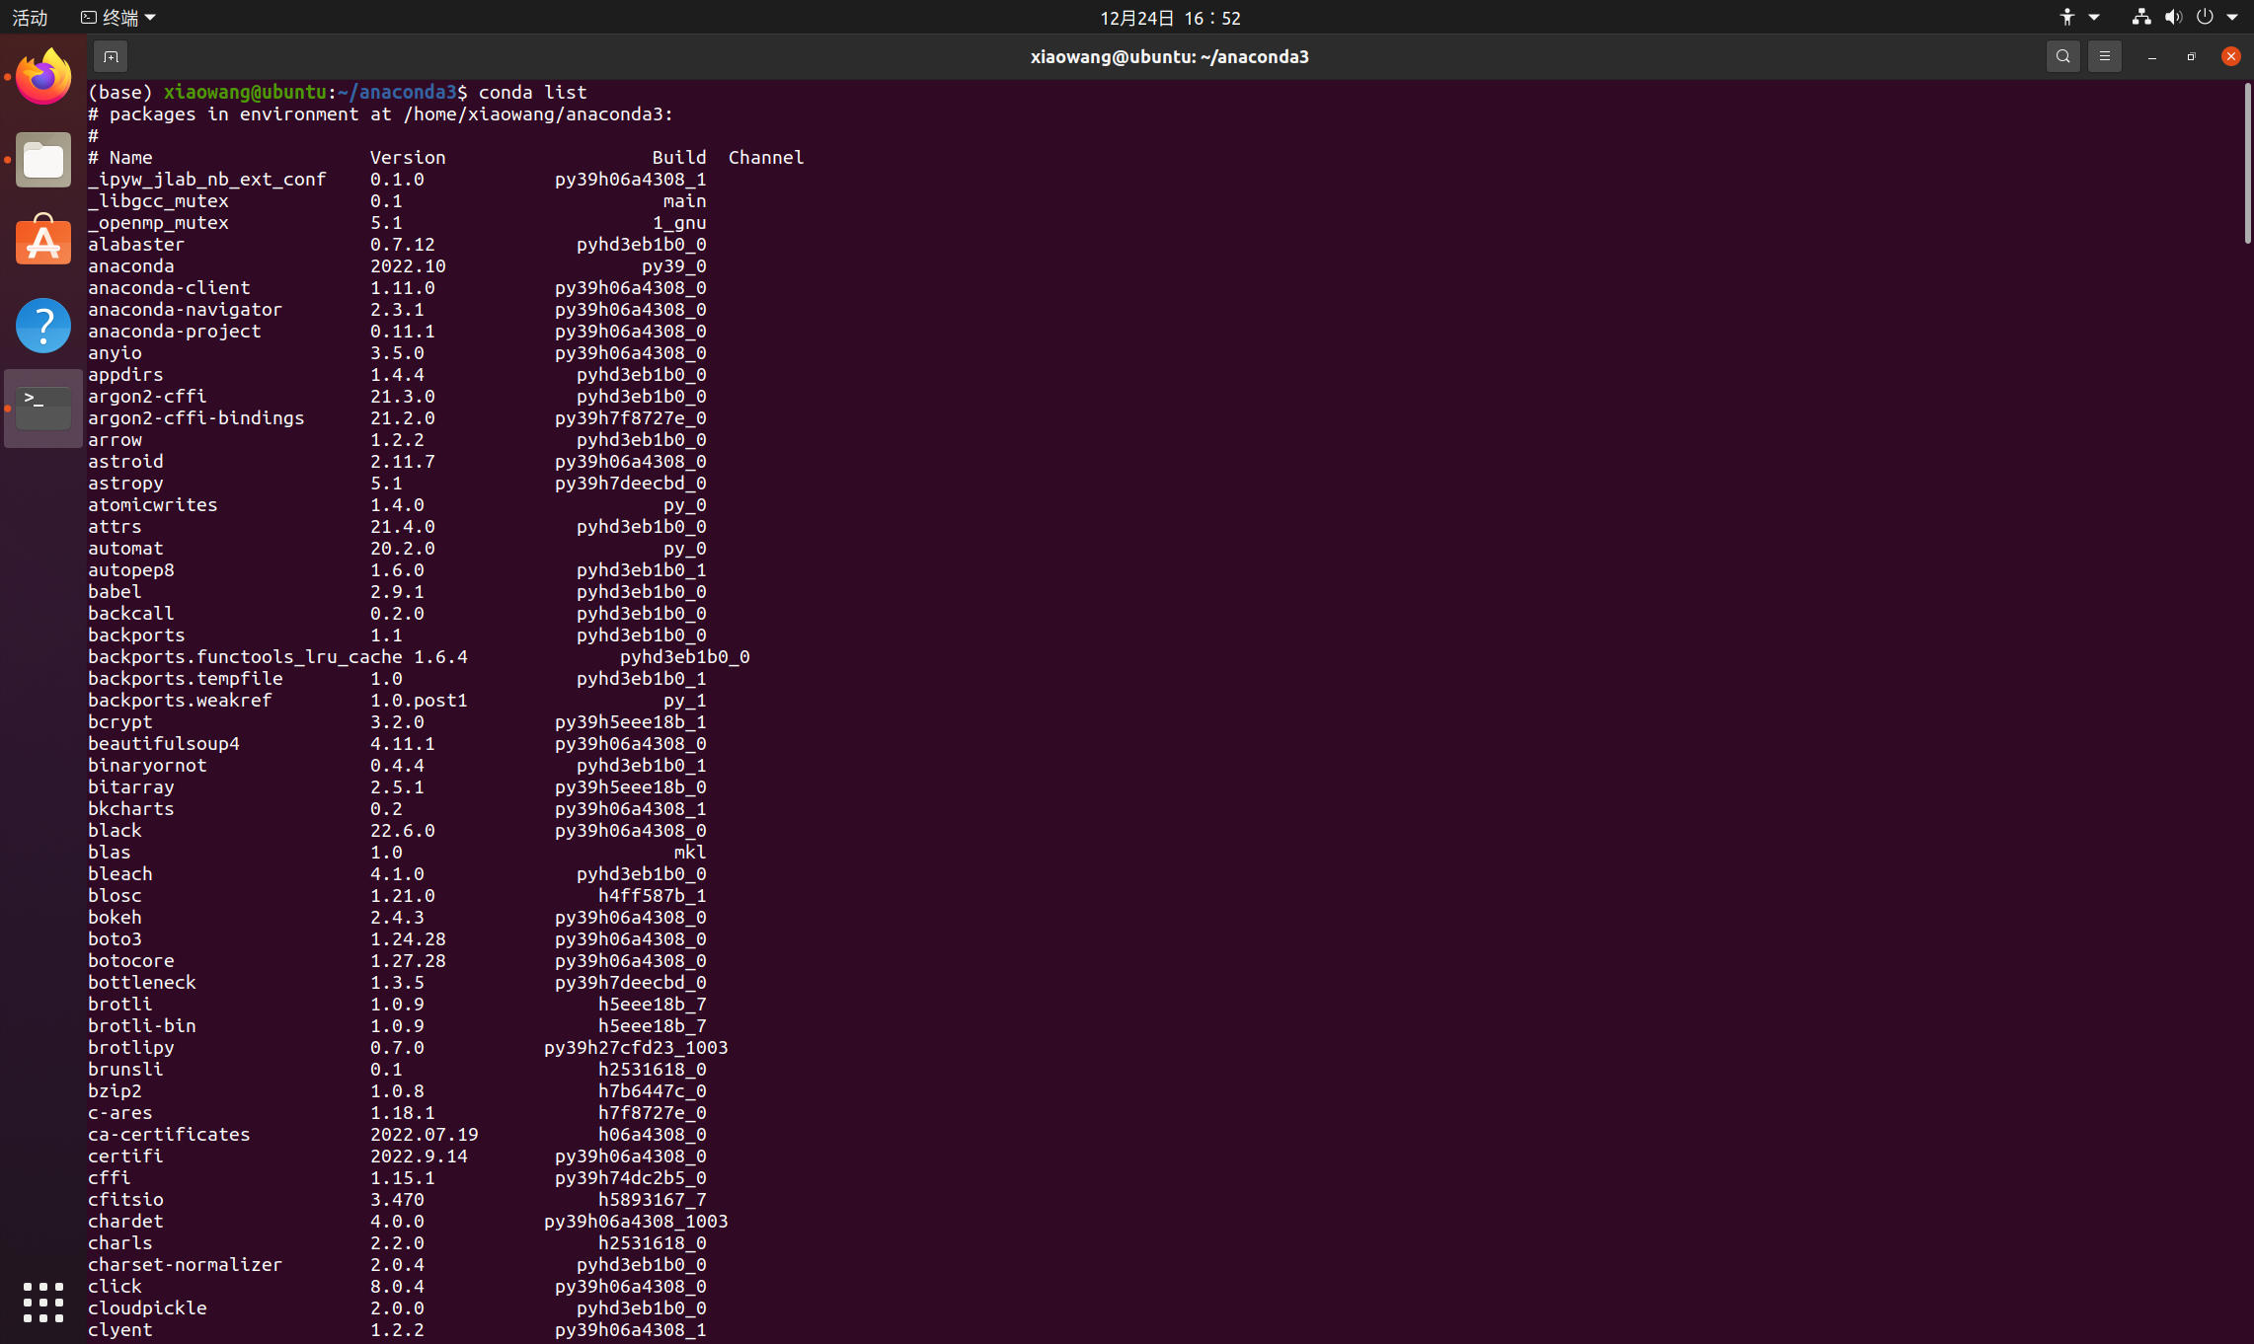The width and height of the screenshot is (2254, 1344).
Task: Open the clock showing 12月24日 16:52
Action: pos(1170,17)
